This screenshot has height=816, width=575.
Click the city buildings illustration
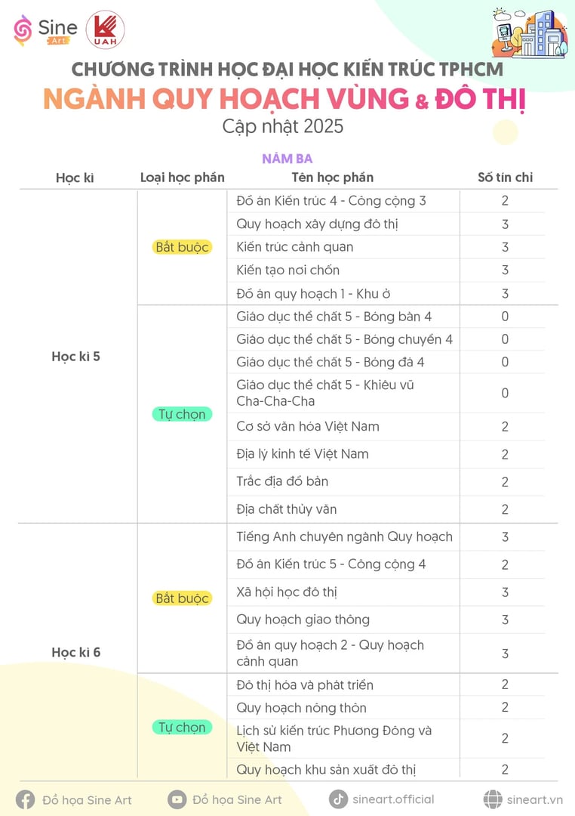(x=530, y=32)
